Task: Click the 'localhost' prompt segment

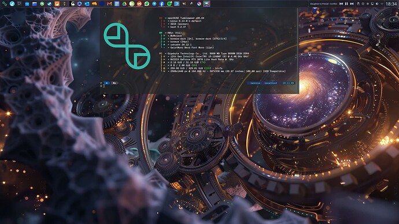Action: 271,83
